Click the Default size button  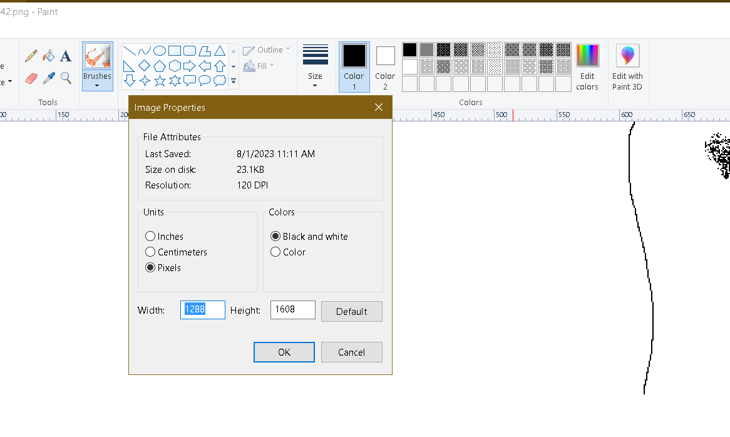(351, 311)
